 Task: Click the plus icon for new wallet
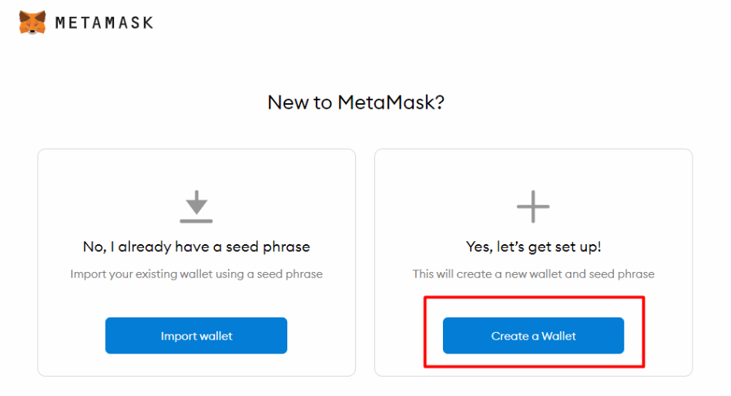pyautogui.click(x=533, y=206)
